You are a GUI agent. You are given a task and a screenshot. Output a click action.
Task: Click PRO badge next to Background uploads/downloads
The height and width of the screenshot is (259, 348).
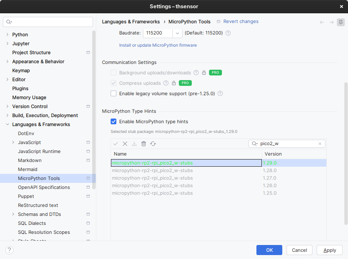point(215,73)
